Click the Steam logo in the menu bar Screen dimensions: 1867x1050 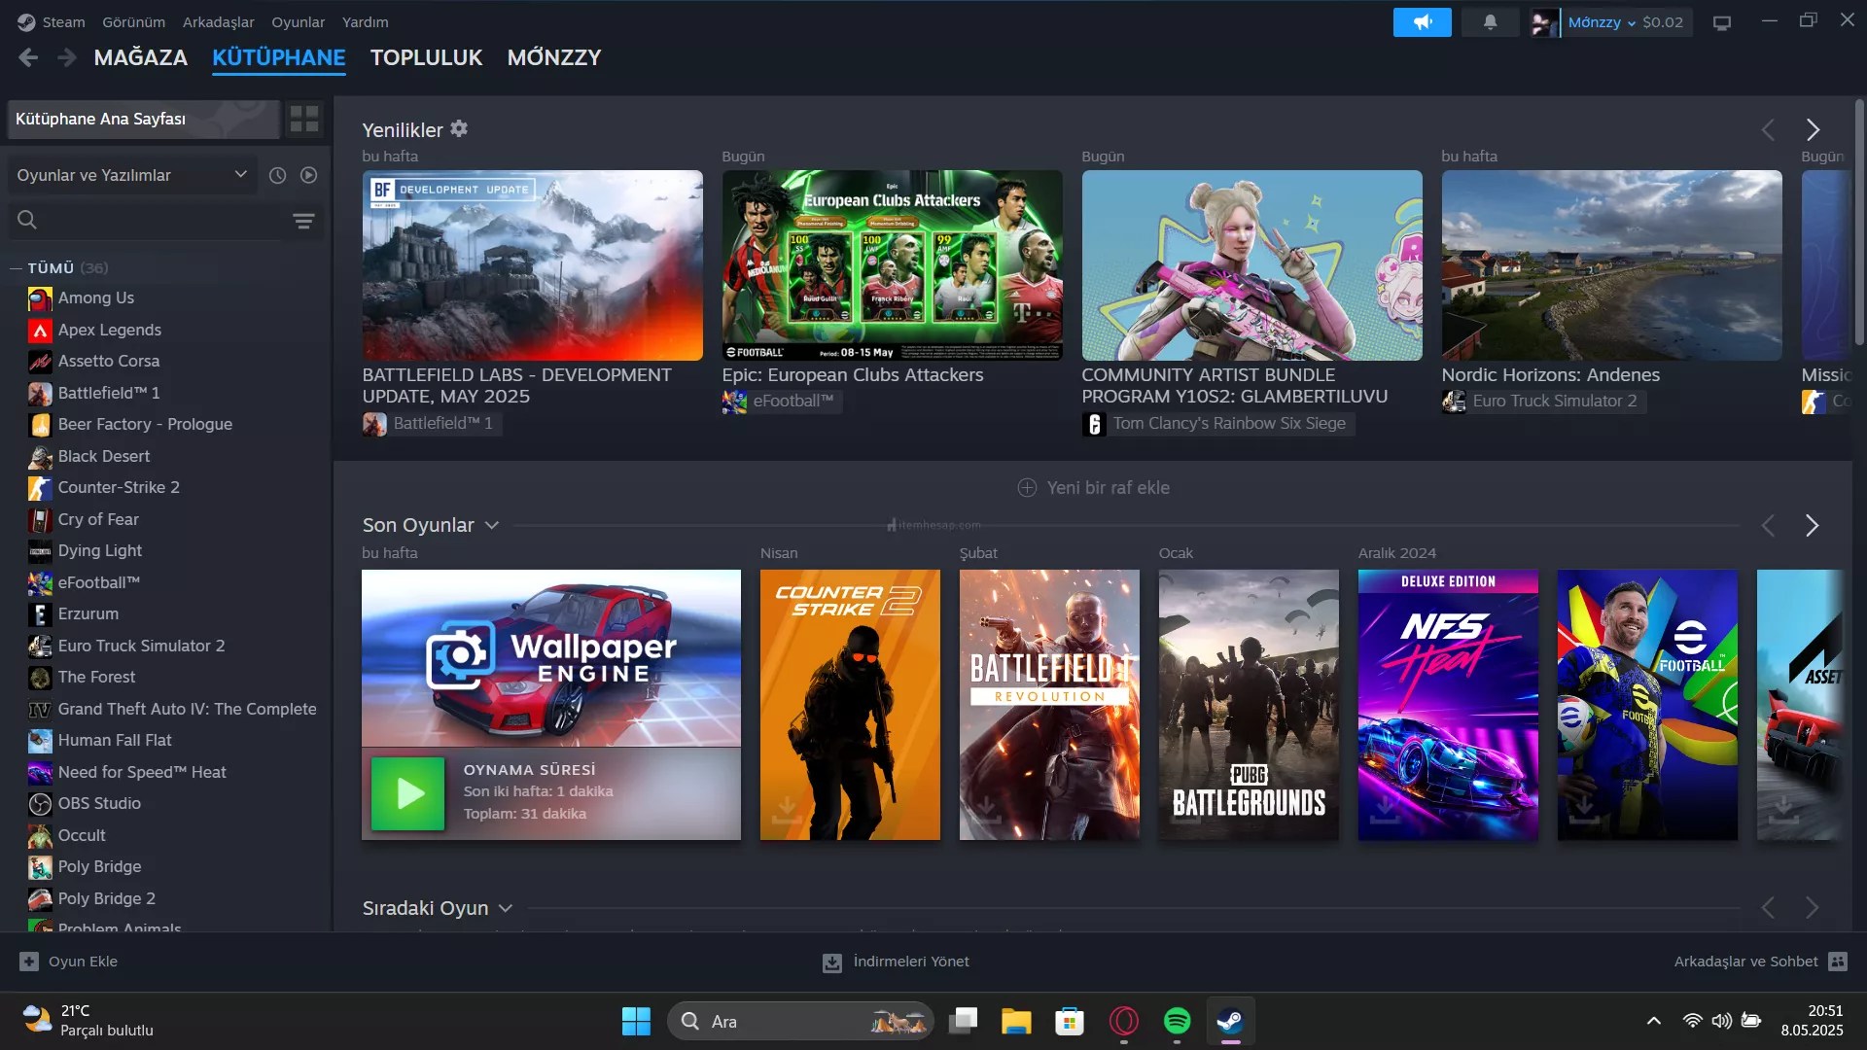click(26, 21)
